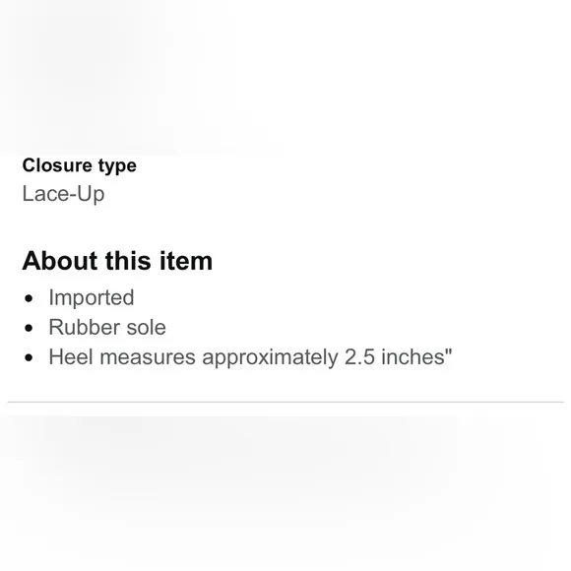The height and width of the screenshot is (571, 571).
Task: Click the word "type" in the bold label
Action: pos(117,166)
